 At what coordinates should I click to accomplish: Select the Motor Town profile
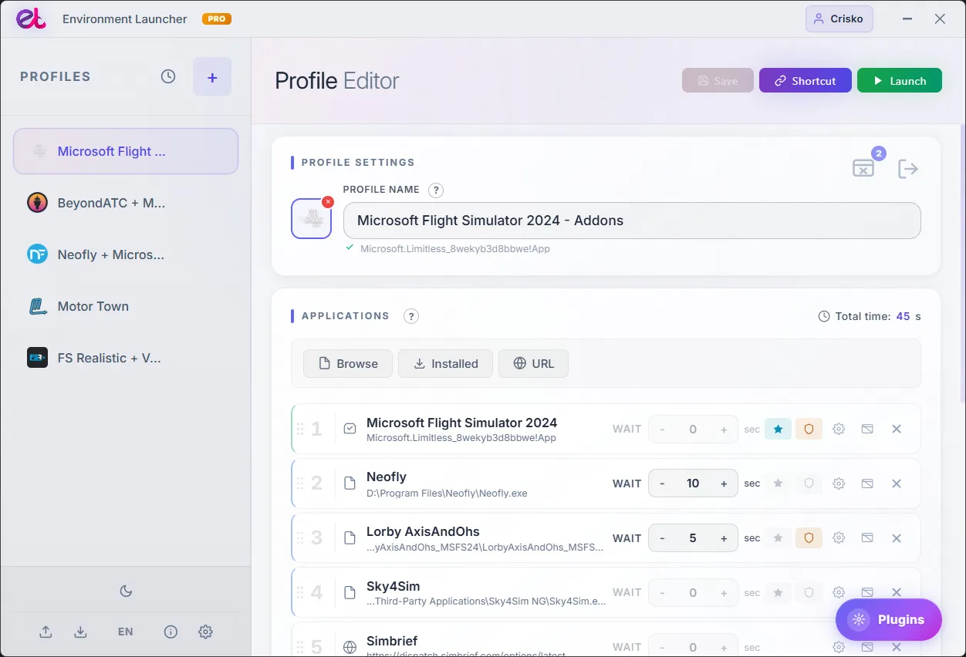126,306
